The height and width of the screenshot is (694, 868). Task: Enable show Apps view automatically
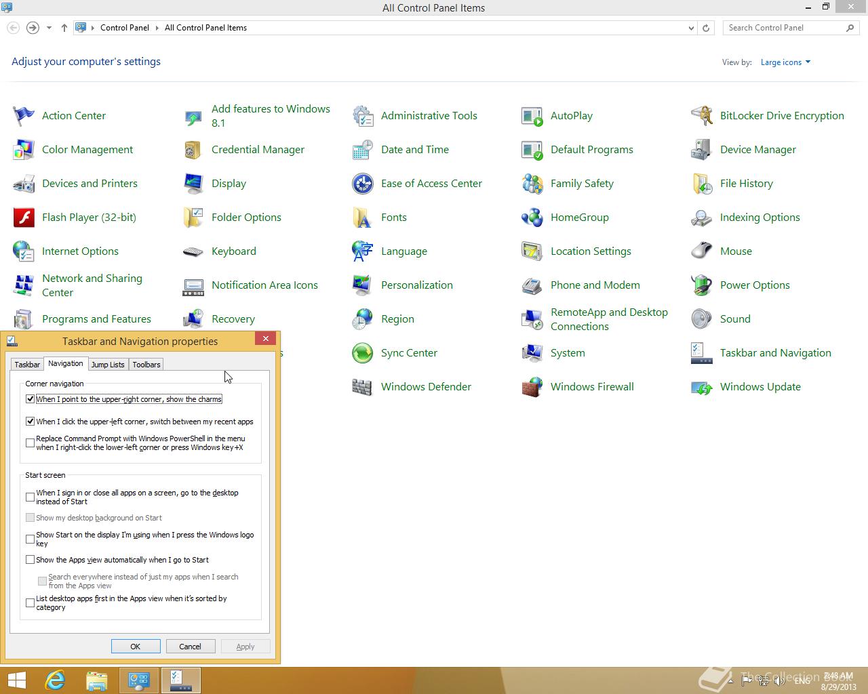30,560
